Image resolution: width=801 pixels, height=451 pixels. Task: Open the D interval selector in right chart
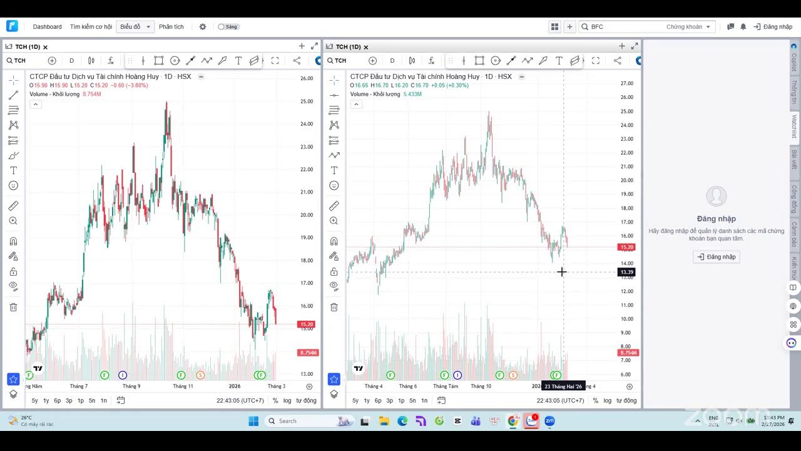pyautogui.click(x=392, y=61)
